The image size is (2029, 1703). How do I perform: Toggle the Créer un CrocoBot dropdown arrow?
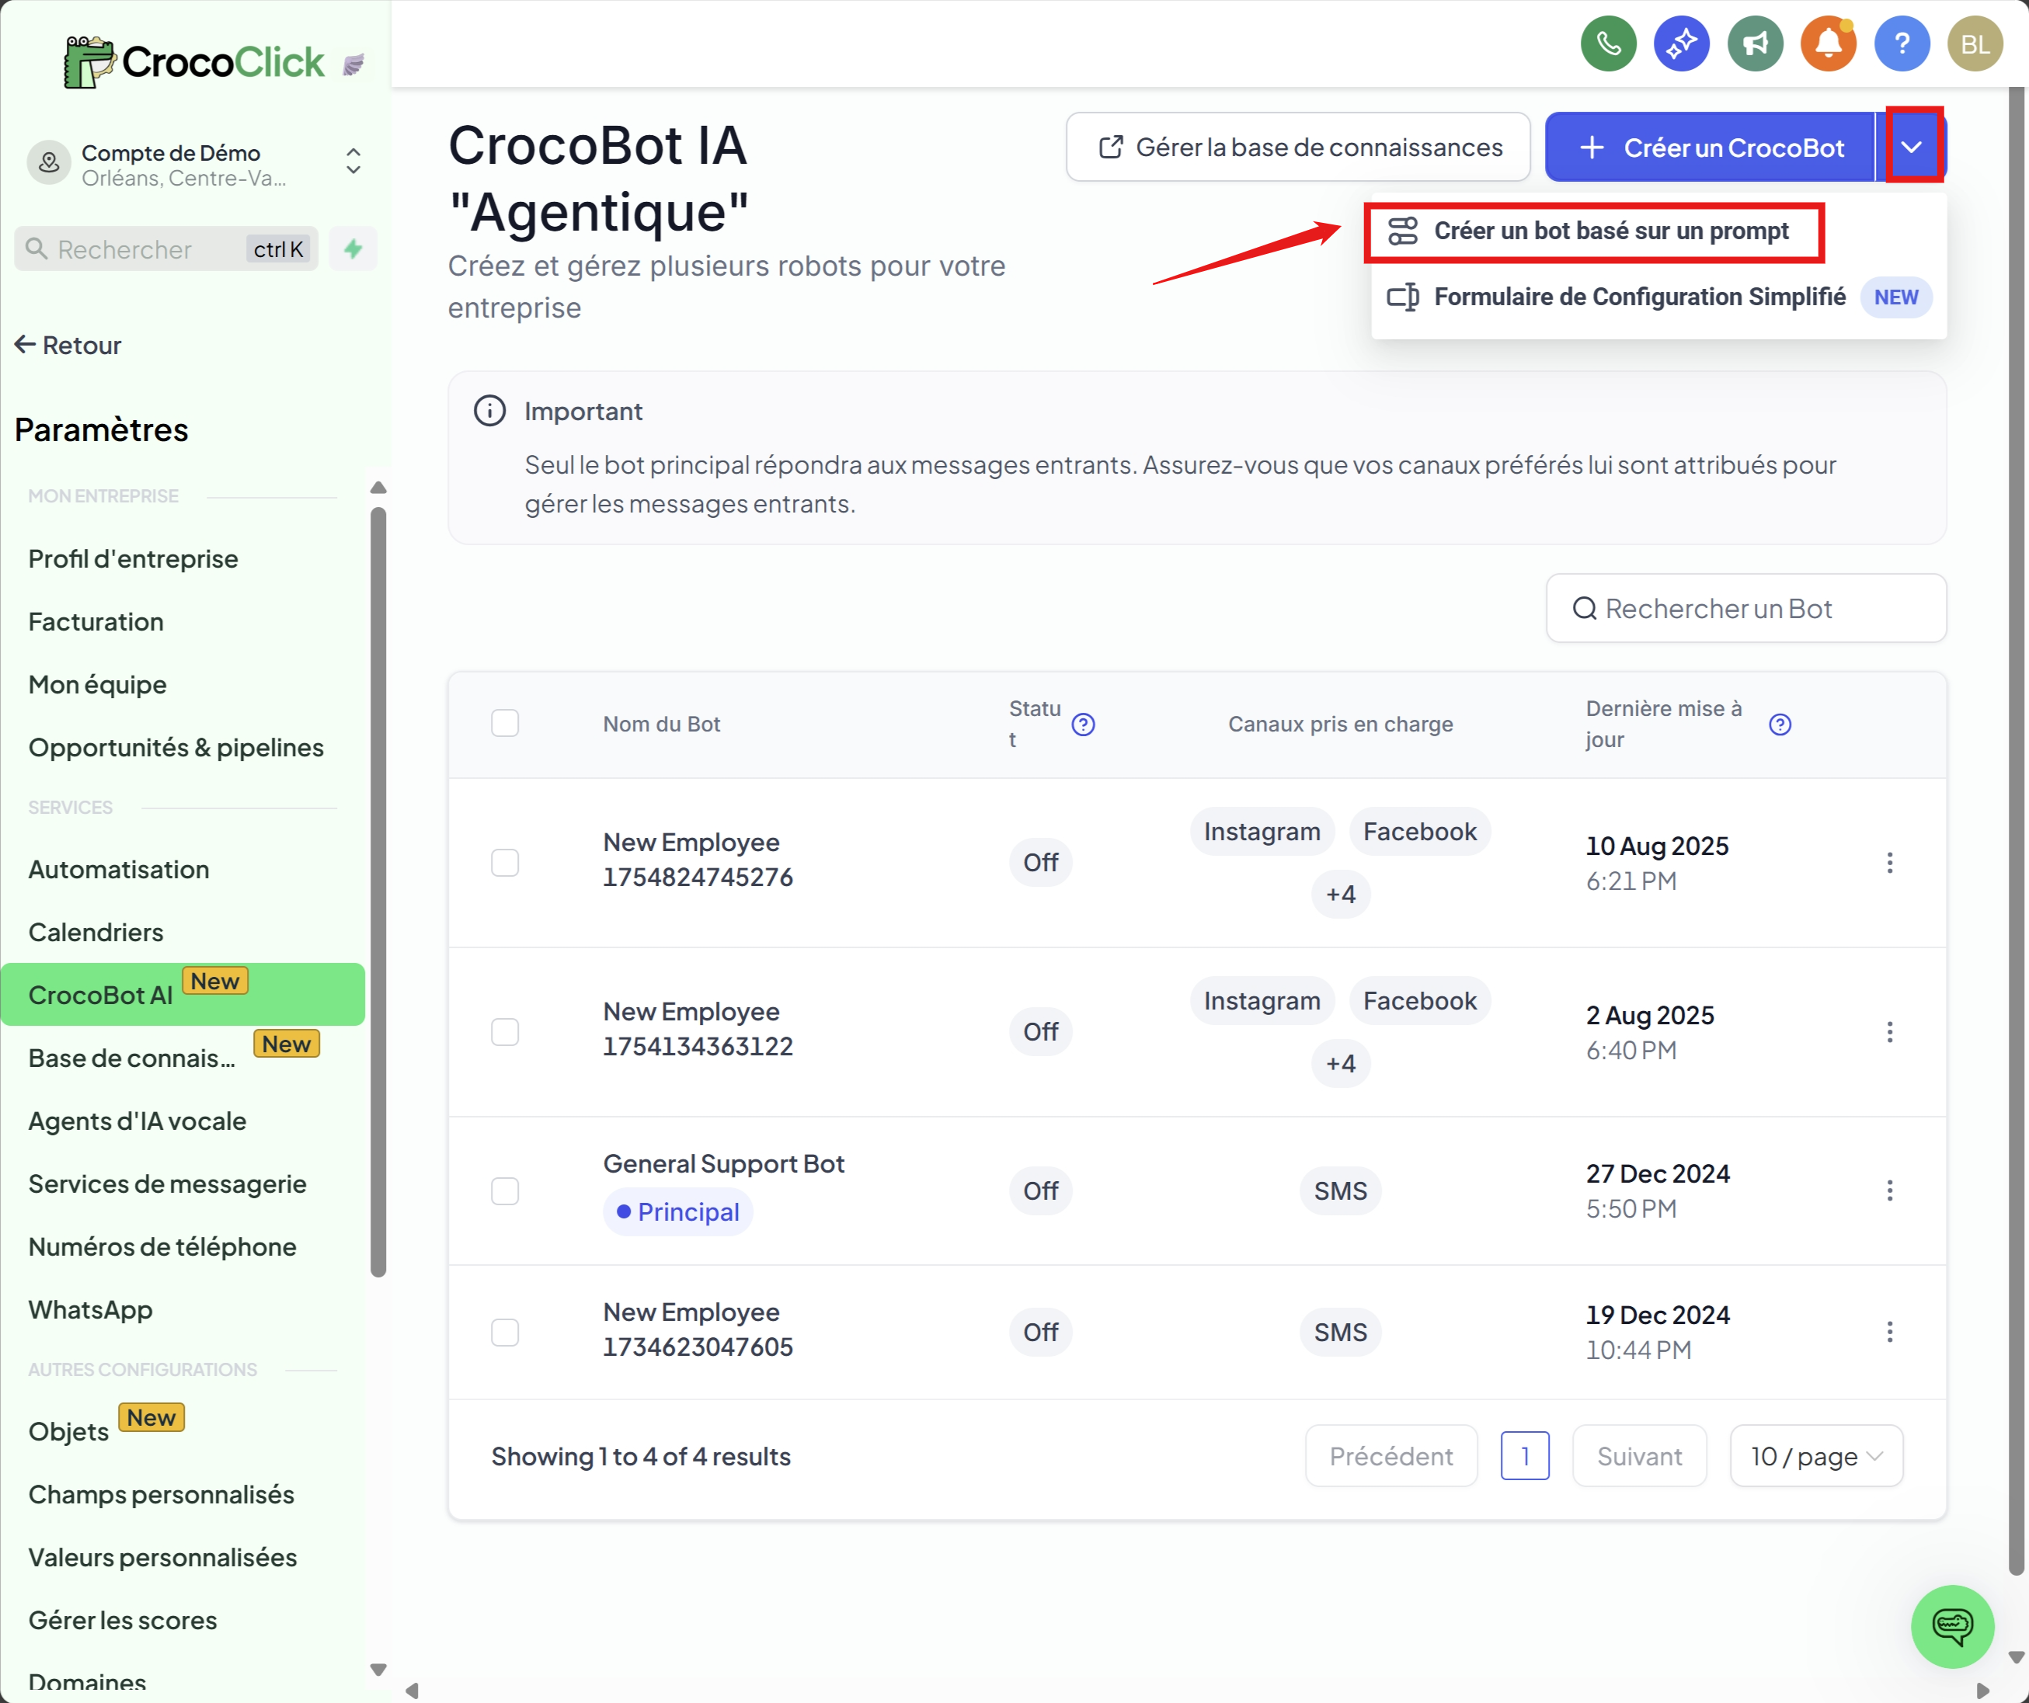click(x=1911, y=147)
